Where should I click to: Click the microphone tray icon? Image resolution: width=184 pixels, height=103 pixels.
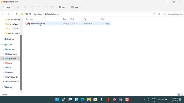point(148,100)
